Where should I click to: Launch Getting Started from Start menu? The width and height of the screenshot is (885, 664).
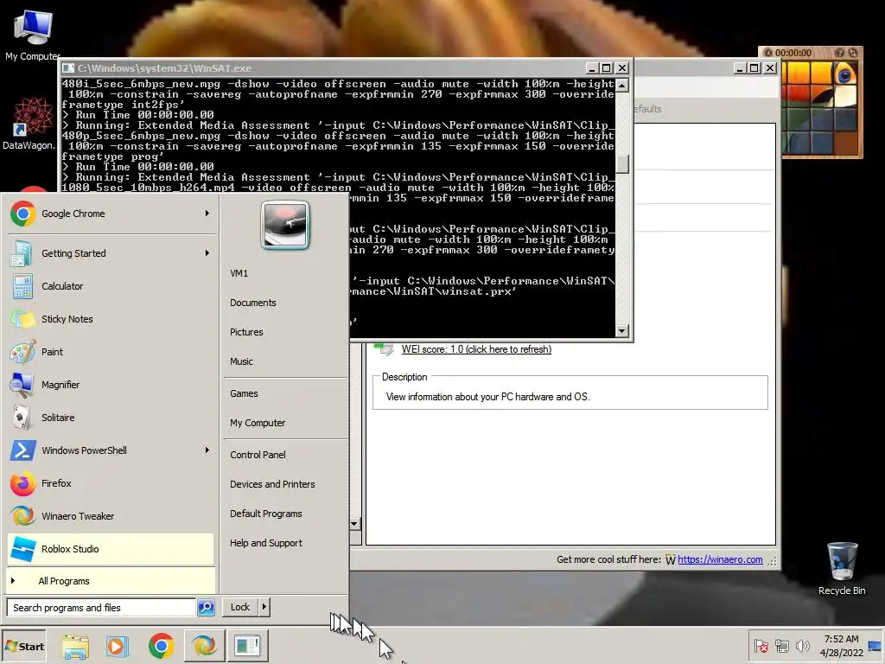pyautogui.click(x=111, y=253)
